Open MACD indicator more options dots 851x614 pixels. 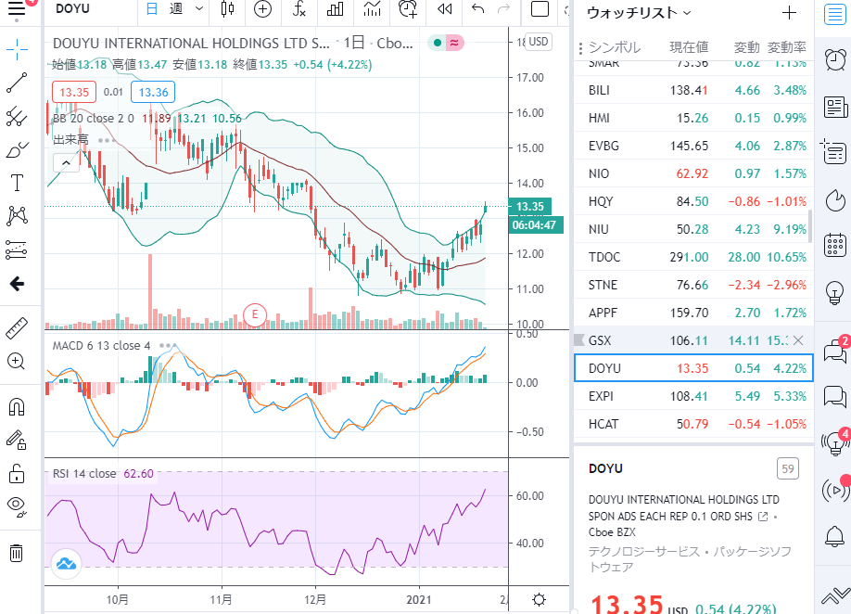point(168,345)
